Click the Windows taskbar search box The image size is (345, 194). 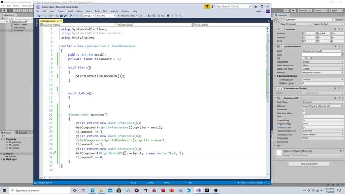39,190
